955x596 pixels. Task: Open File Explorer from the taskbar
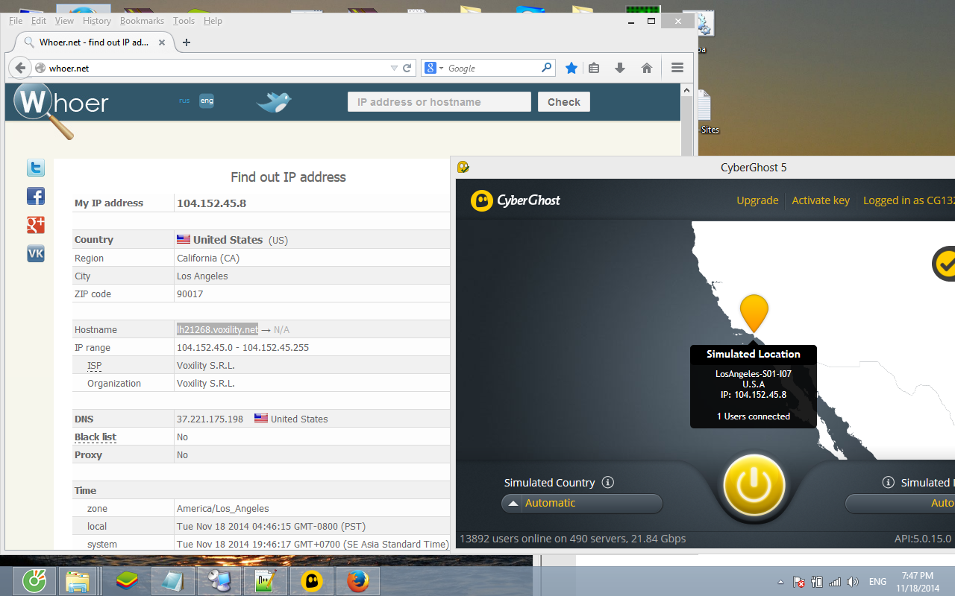pyautogui.click(x=78, y=580)
